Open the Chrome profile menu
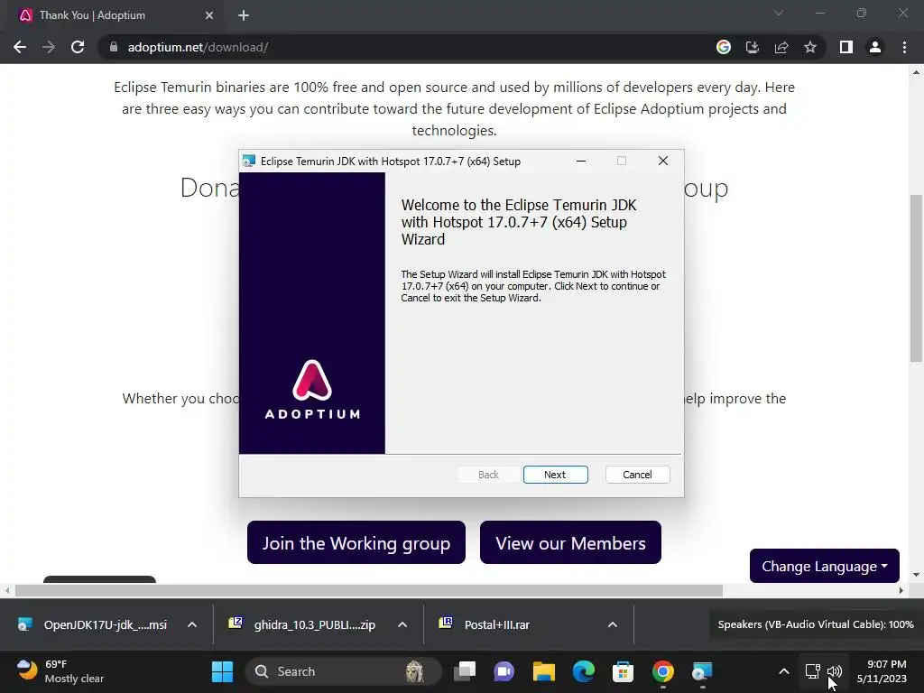This screenshot has height=693, width=924. [x=875, y=47]
